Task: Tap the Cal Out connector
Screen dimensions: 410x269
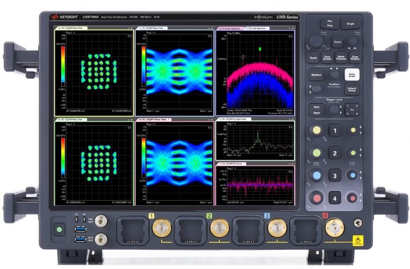Action: pyautogui.click(x=101, y=221)
